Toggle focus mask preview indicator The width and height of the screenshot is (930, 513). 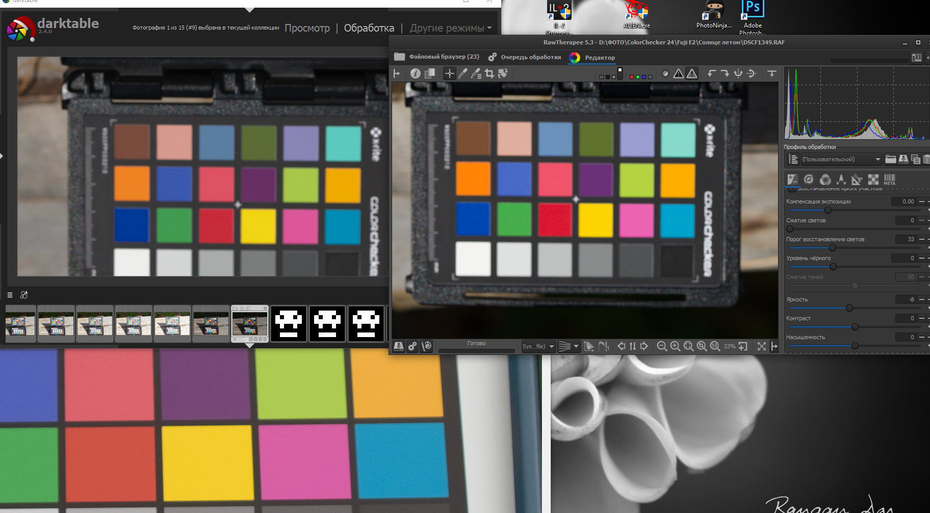coord(665,73)
